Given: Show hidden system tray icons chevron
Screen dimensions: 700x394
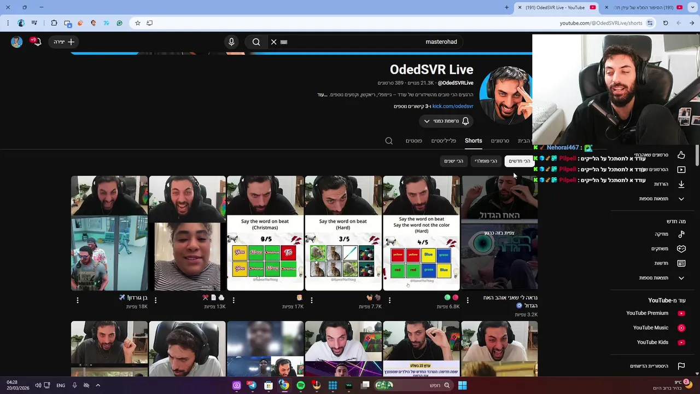Looking at the screenshot, I should [98, 385].
